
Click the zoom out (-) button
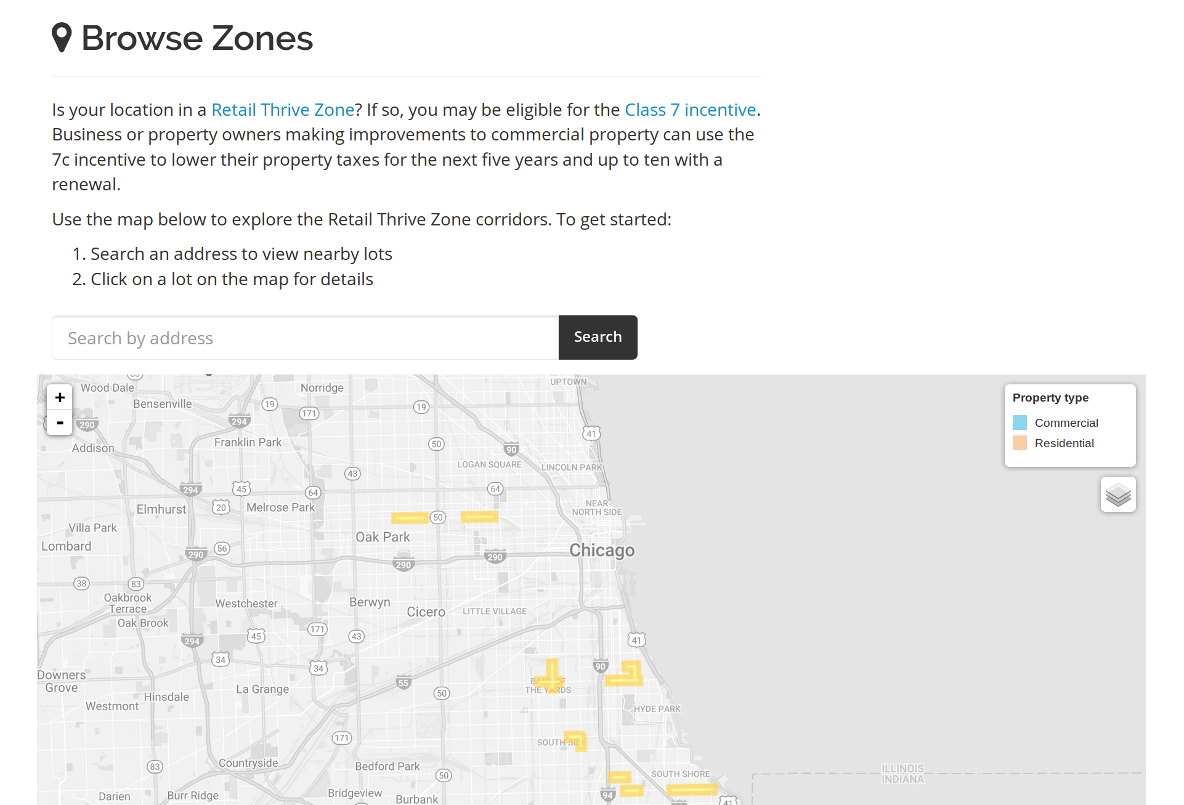click(x=59, y=423)
